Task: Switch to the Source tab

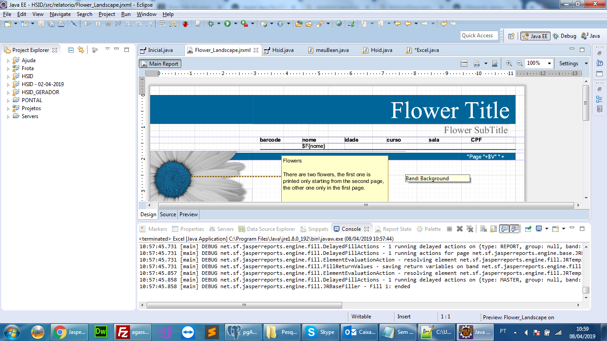Action: click(x=168, y=214)
